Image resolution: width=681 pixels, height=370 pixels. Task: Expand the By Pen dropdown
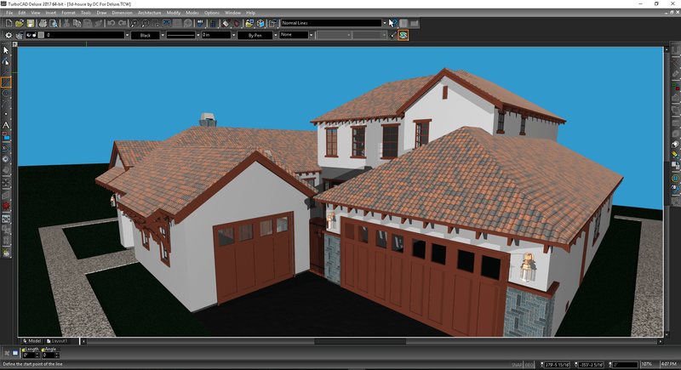point(275,35)
